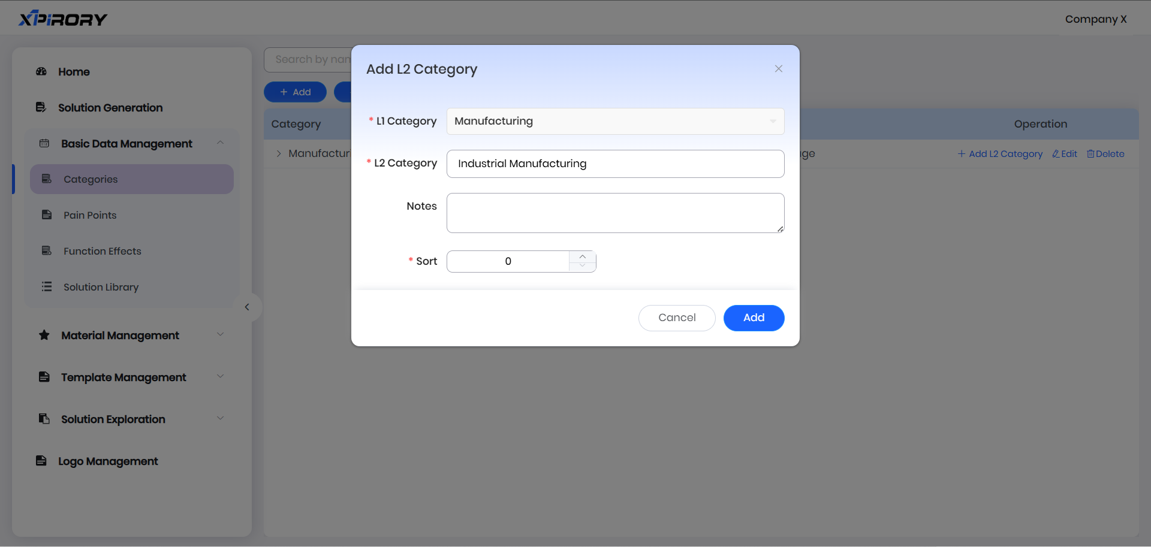Click the Solution Library list icon

(x=47, y=287)
